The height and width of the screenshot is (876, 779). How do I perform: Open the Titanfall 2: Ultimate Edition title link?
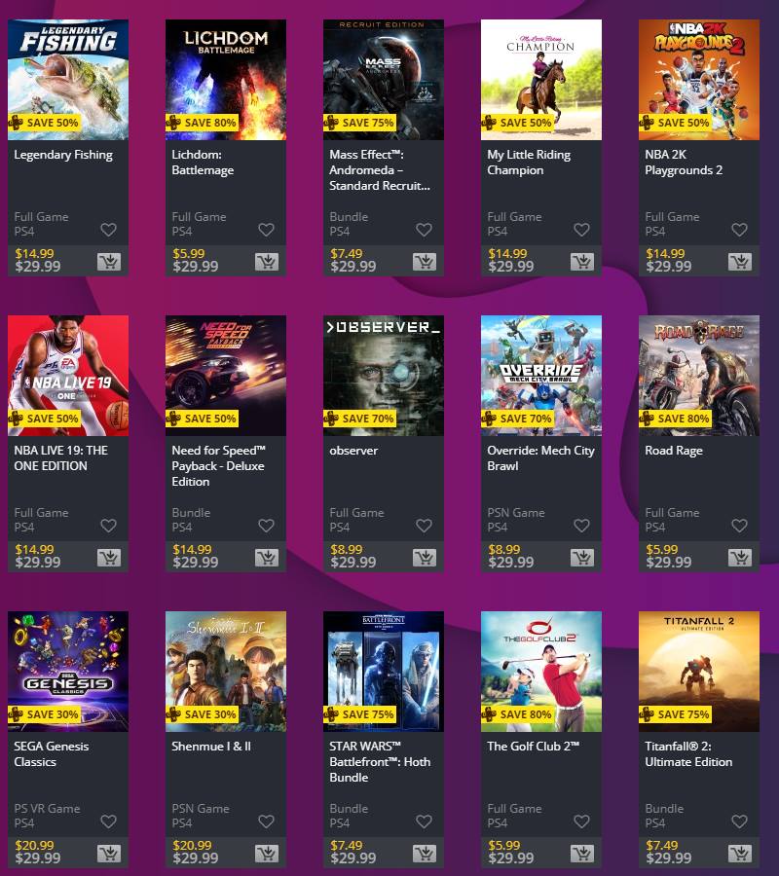[688, 754]
